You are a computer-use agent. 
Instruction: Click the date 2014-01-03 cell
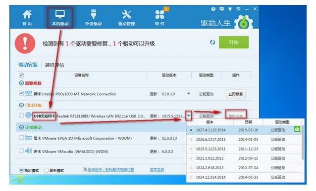click(x=248, y=140)
